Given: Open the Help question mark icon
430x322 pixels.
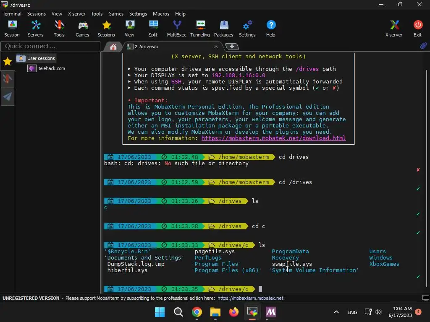Looking at the screenshot, I should tap(271, 29).
